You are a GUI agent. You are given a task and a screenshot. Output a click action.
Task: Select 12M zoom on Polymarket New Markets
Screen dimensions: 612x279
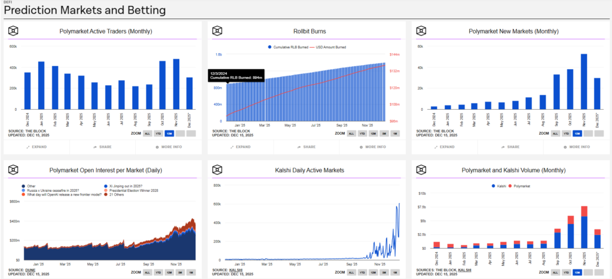click(577, 134)
